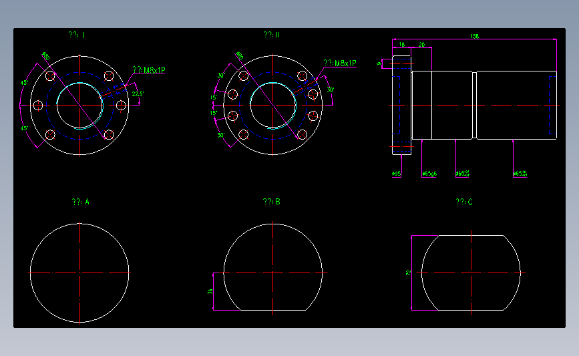
Task: Click the 158 overall length dimension
Action: coord(475,36)
